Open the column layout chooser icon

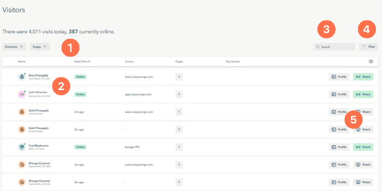point(371,62)
